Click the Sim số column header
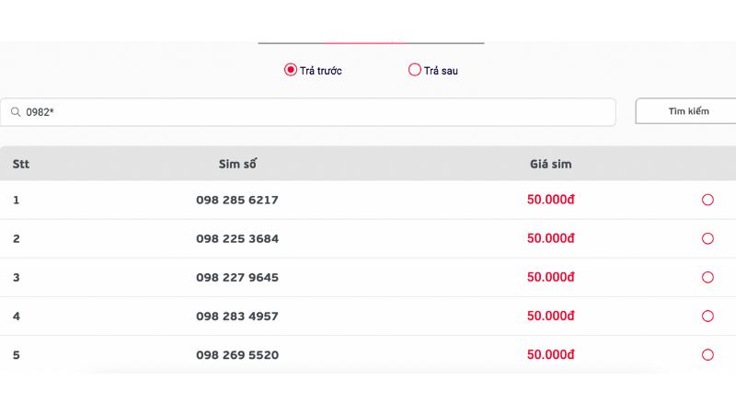The width and height of the screenshot is (736, 414). [x=237, y=165]
